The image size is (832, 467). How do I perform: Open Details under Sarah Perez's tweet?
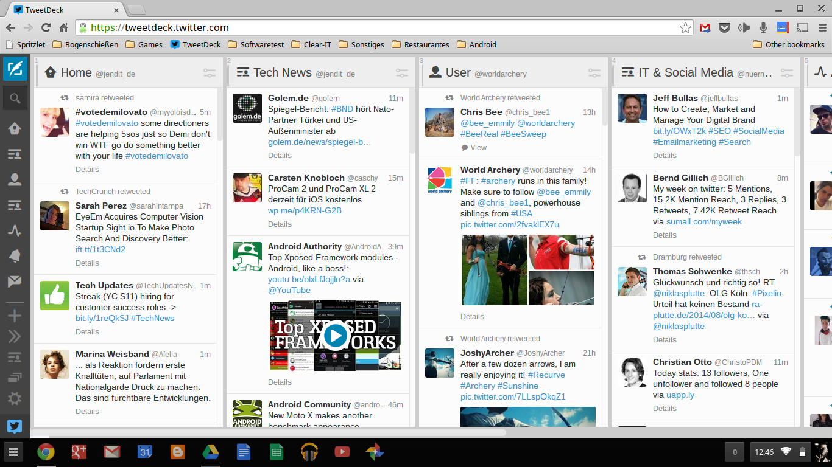pos(87,263)
